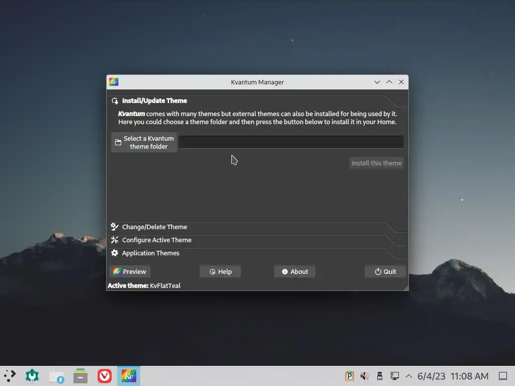This screenshot has width=515, height=386.
Task: Launch Vivaldi browser from taskbar
Action: [x=105, y=376]
